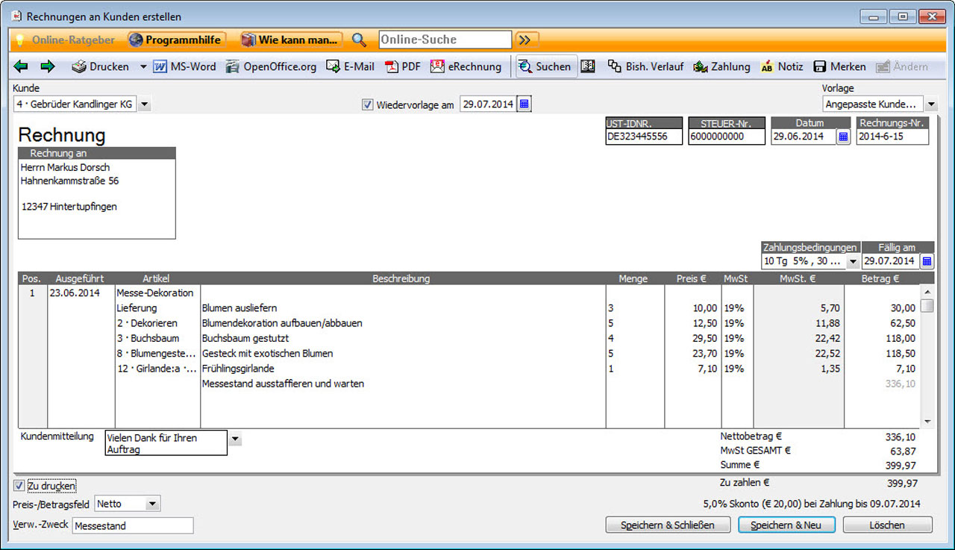Open the Kunde dropdown list
This screenshot has width=955, height=550.
tap(145, 104)
